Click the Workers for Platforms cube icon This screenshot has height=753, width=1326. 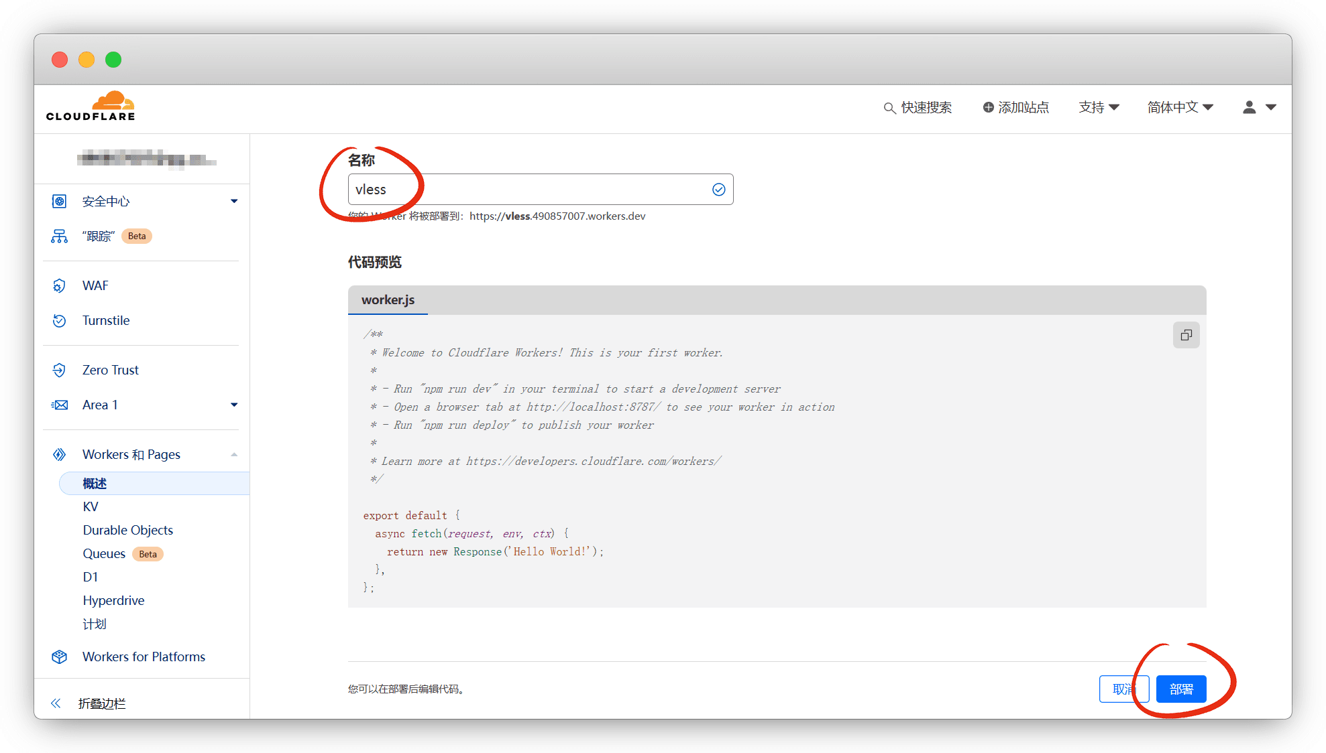point(59,657)
